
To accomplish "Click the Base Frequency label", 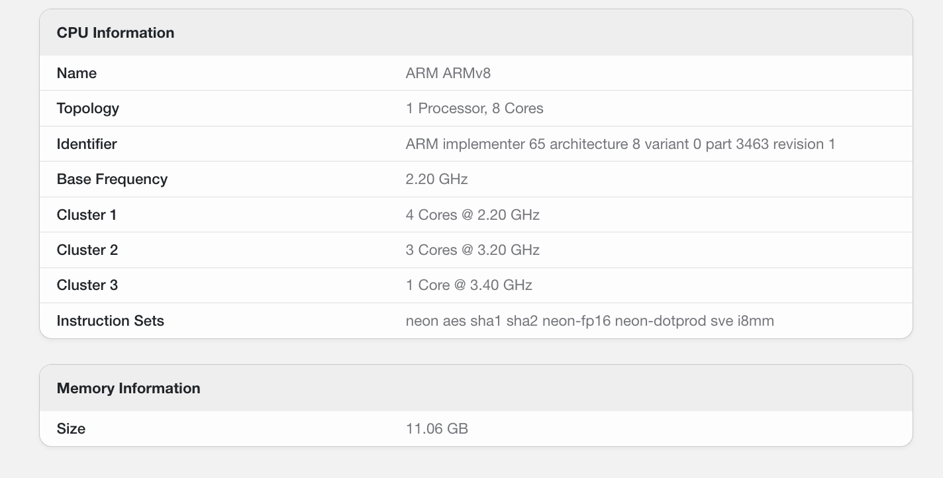I will coord(112,179).
